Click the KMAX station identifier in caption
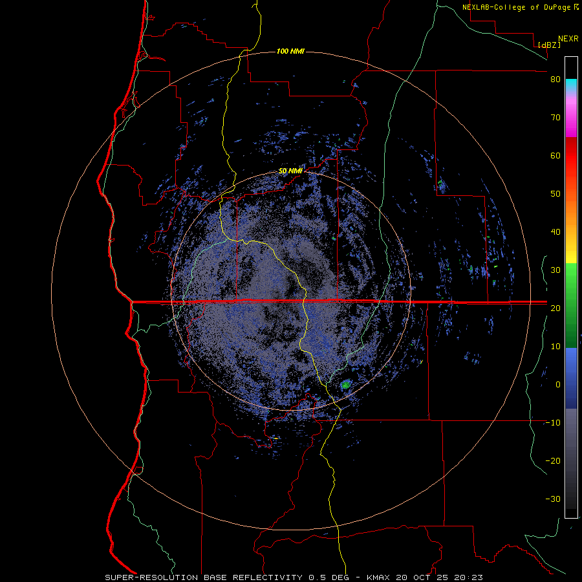Screen dimensions: 582x582 click(x=378, y=577)
